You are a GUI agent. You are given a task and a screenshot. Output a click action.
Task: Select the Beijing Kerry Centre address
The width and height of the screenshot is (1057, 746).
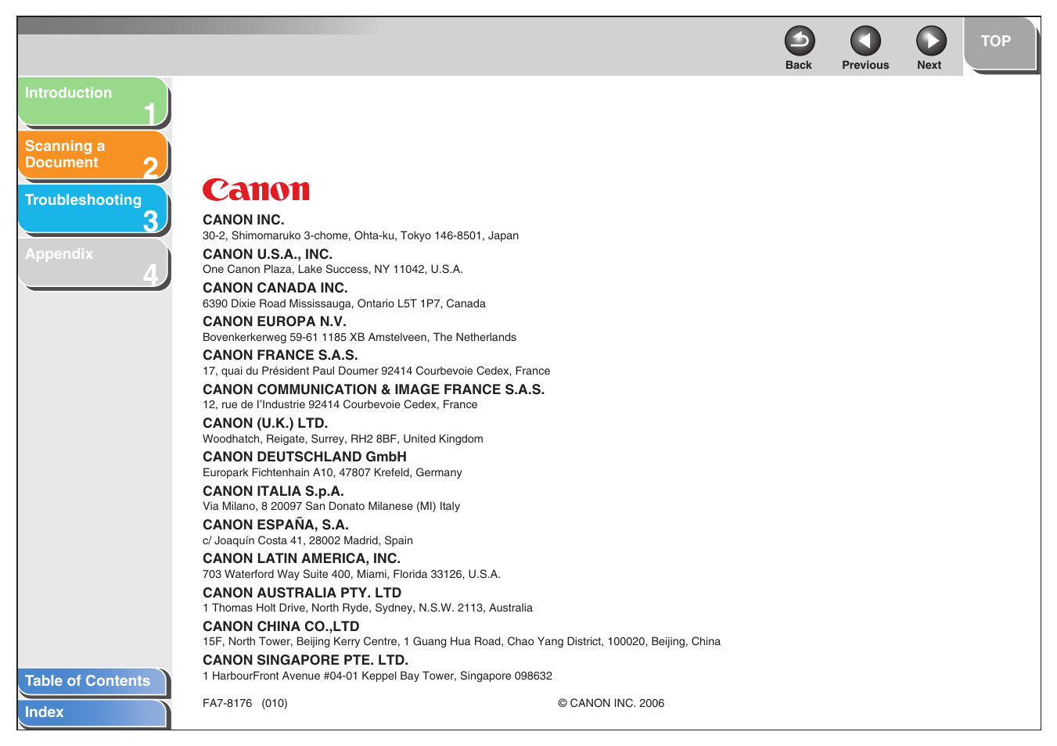(462, 641)
